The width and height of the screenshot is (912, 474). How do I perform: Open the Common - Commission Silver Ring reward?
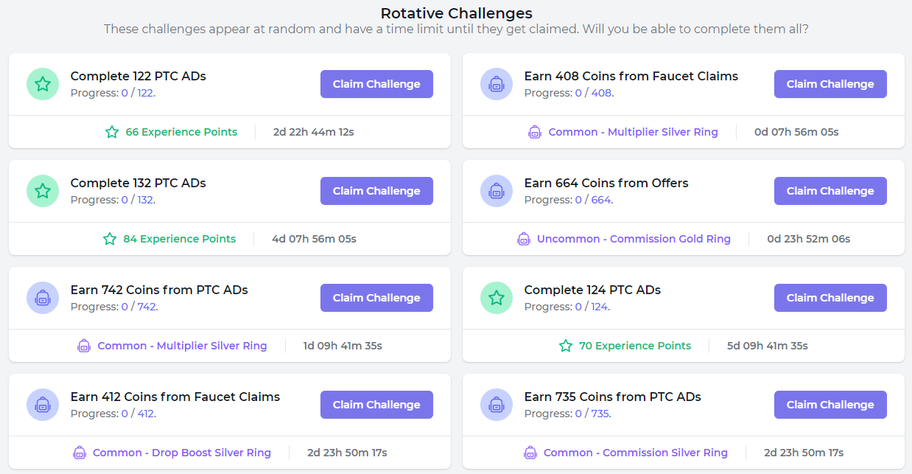pyautogui.click(x=635, y=453)
